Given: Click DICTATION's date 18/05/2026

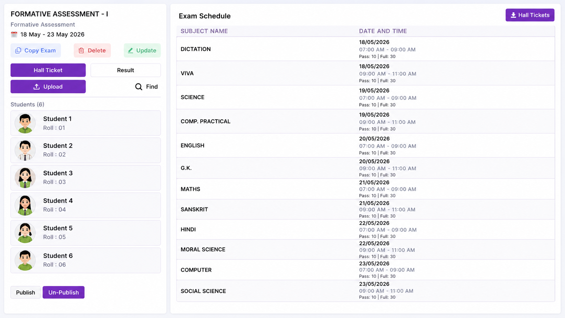Looking at the screenshot, I should pos(374,42).
